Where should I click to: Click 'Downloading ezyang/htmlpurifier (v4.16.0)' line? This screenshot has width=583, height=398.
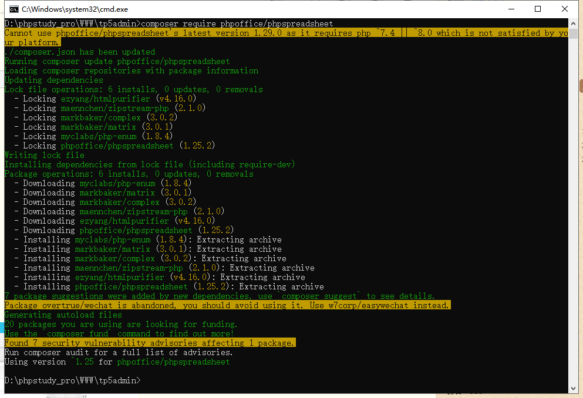115,221
